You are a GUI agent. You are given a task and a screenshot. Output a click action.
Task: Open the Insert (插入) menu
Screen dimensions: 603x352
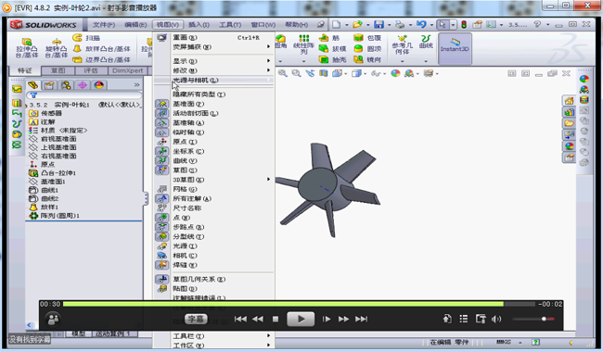click(x=199, y=25)
